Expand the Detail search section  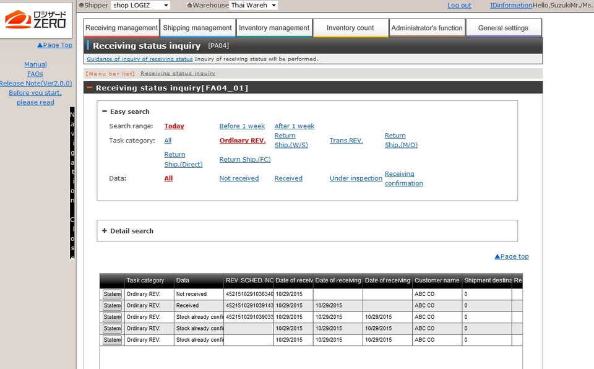tap(105, 231)
